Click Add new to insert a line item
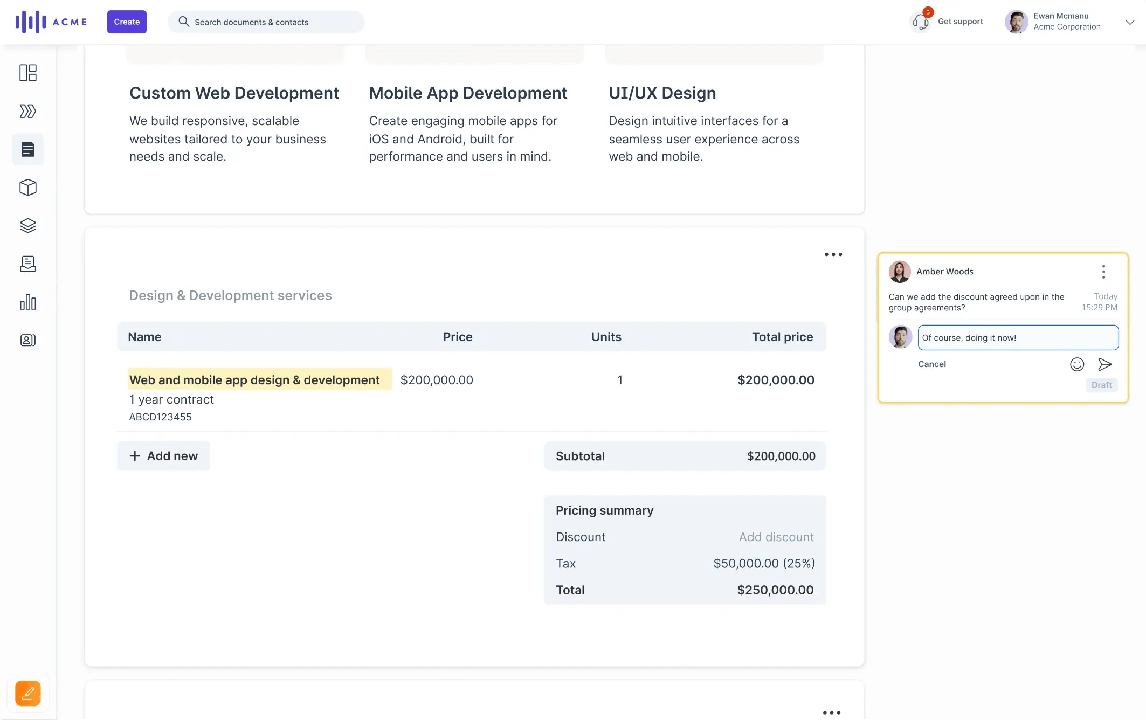Image resolution: width=1146 pixels, height=720 pixels. 163,455
